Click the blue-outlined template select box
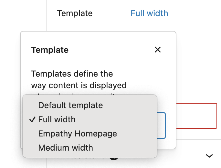The image size is (221, 168). click(x=161, y=126)
